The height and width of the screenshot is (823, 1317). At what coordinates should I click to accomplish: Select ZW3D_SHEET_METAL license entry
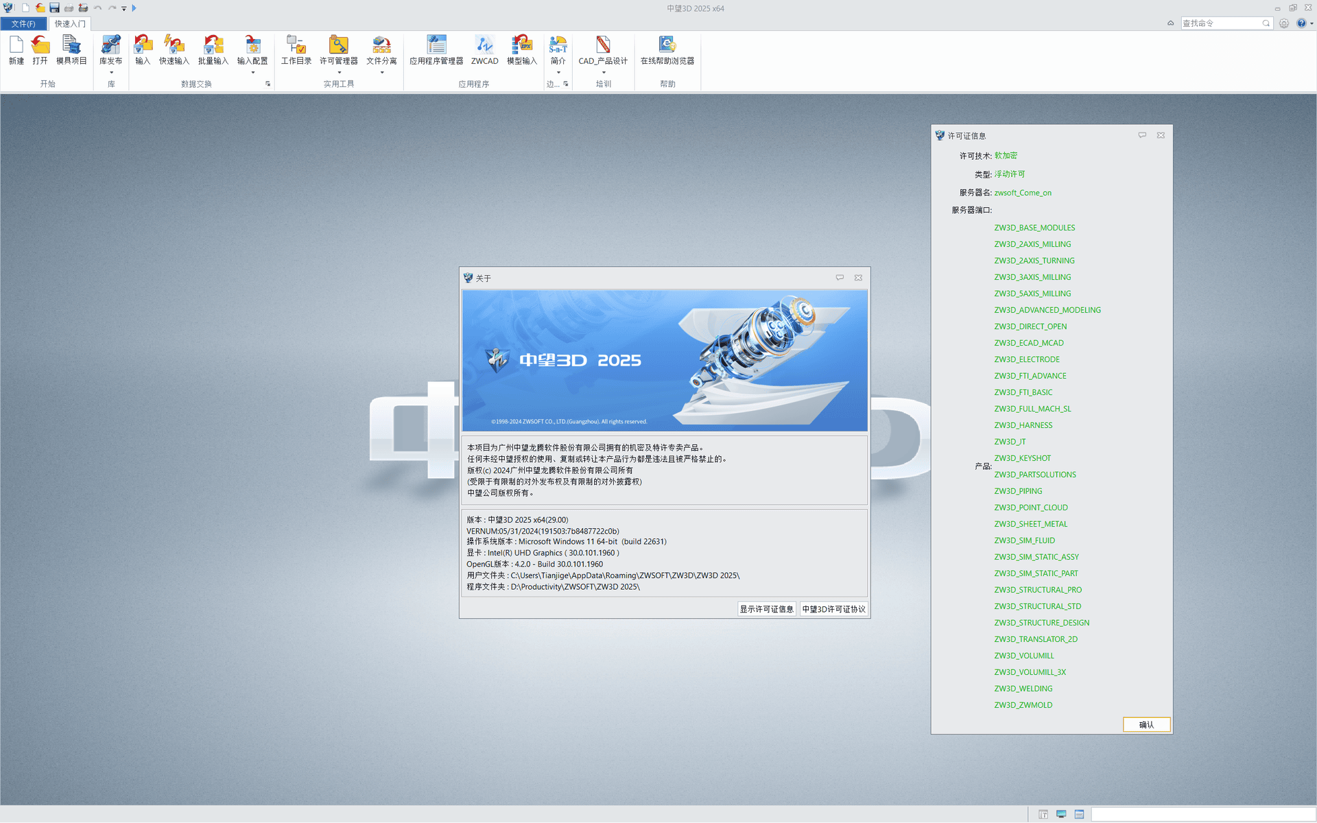coord(1031,524)
